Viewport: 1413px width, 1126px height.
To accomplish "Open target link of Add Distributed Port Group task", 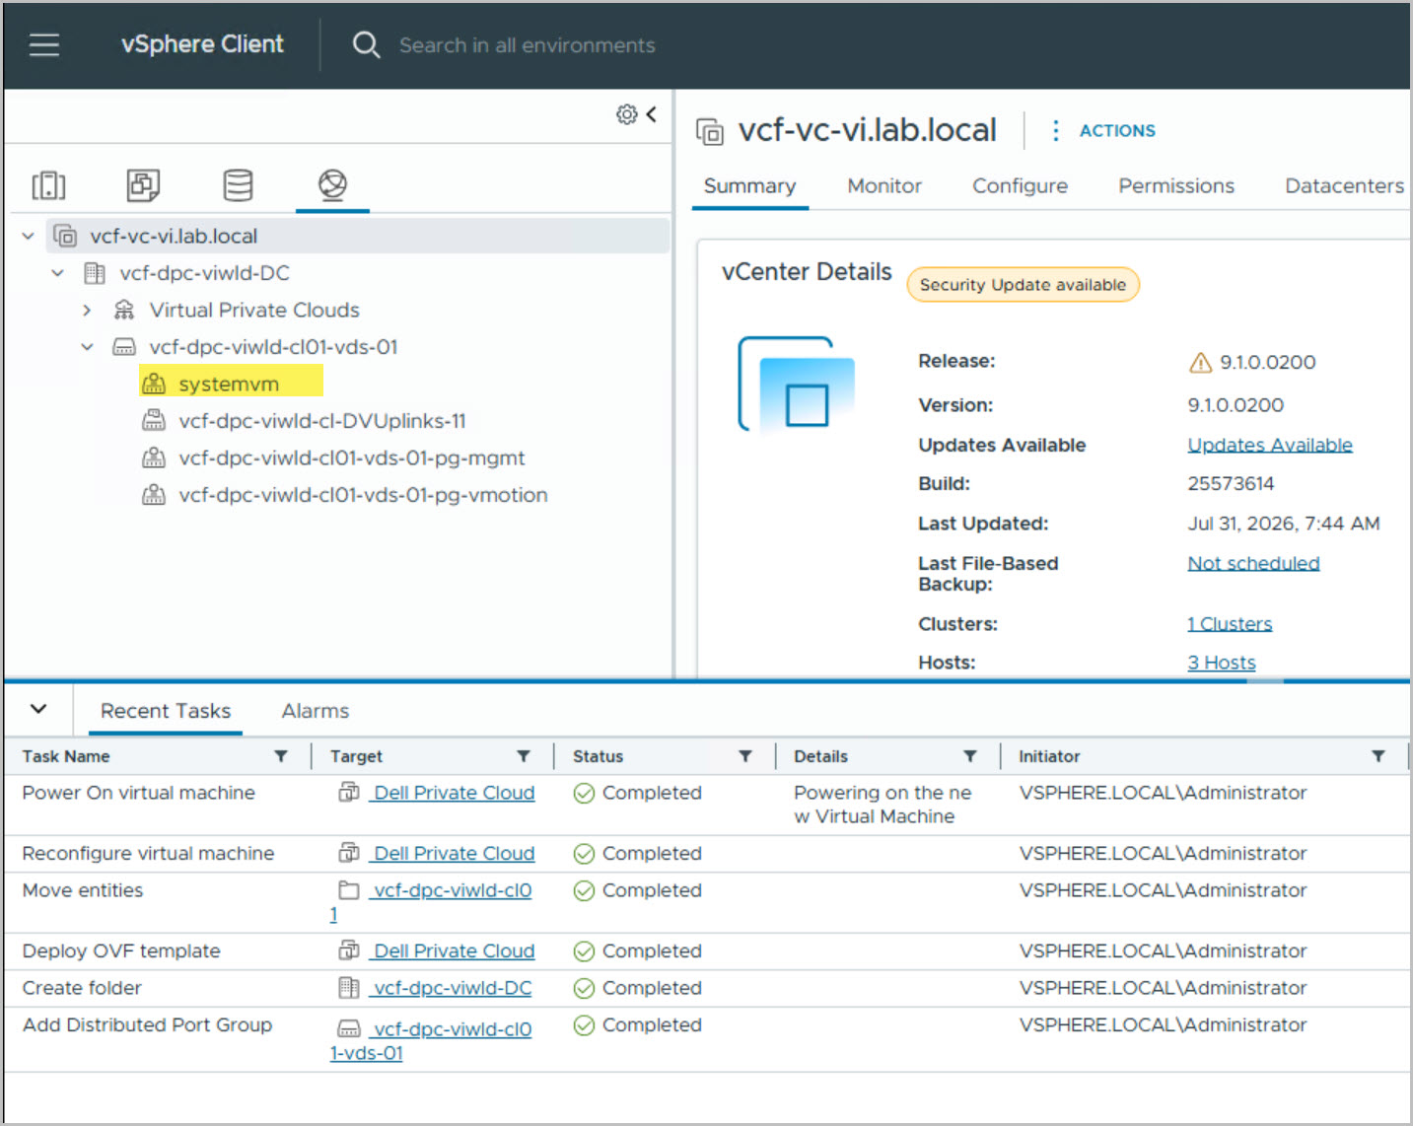I will pos(452,1029).
